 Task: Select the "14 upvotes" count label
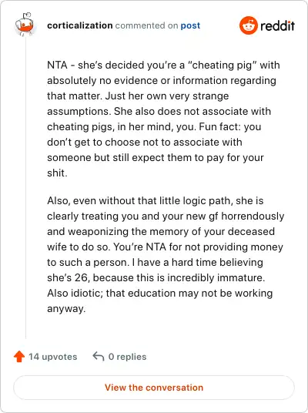point(52,357)
